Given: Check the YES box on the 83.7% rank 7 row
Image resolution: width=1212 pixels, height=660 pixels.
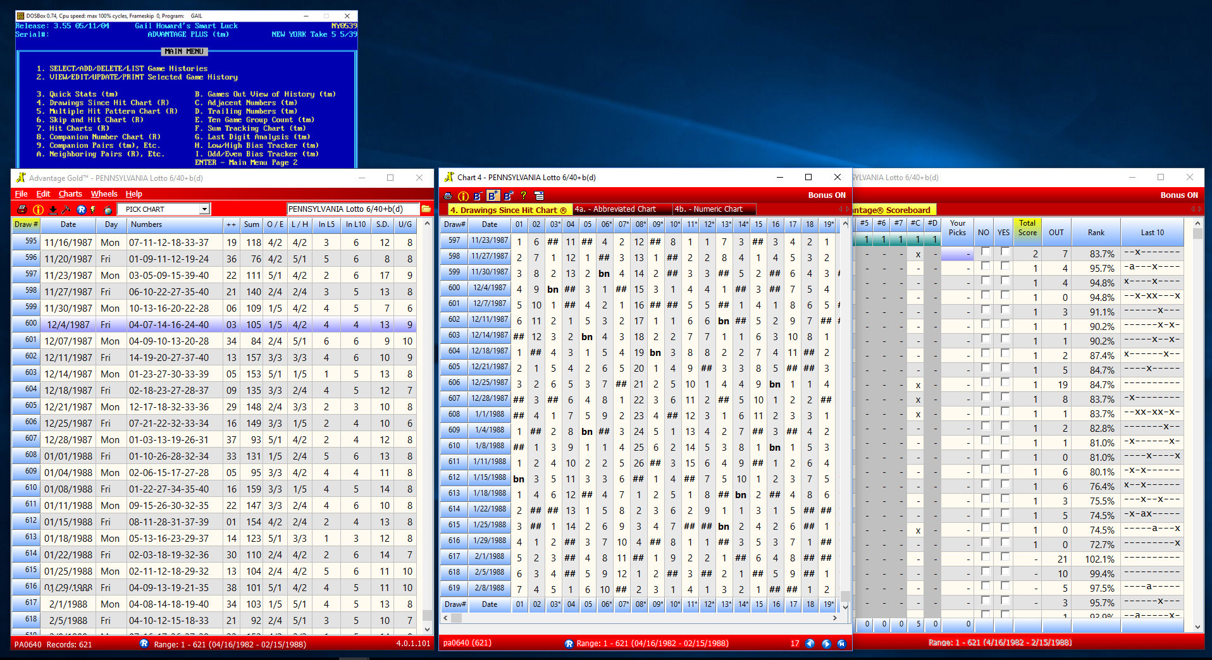Looking at the screenshot, I should pyautogui.click(x=1005, y=252).
